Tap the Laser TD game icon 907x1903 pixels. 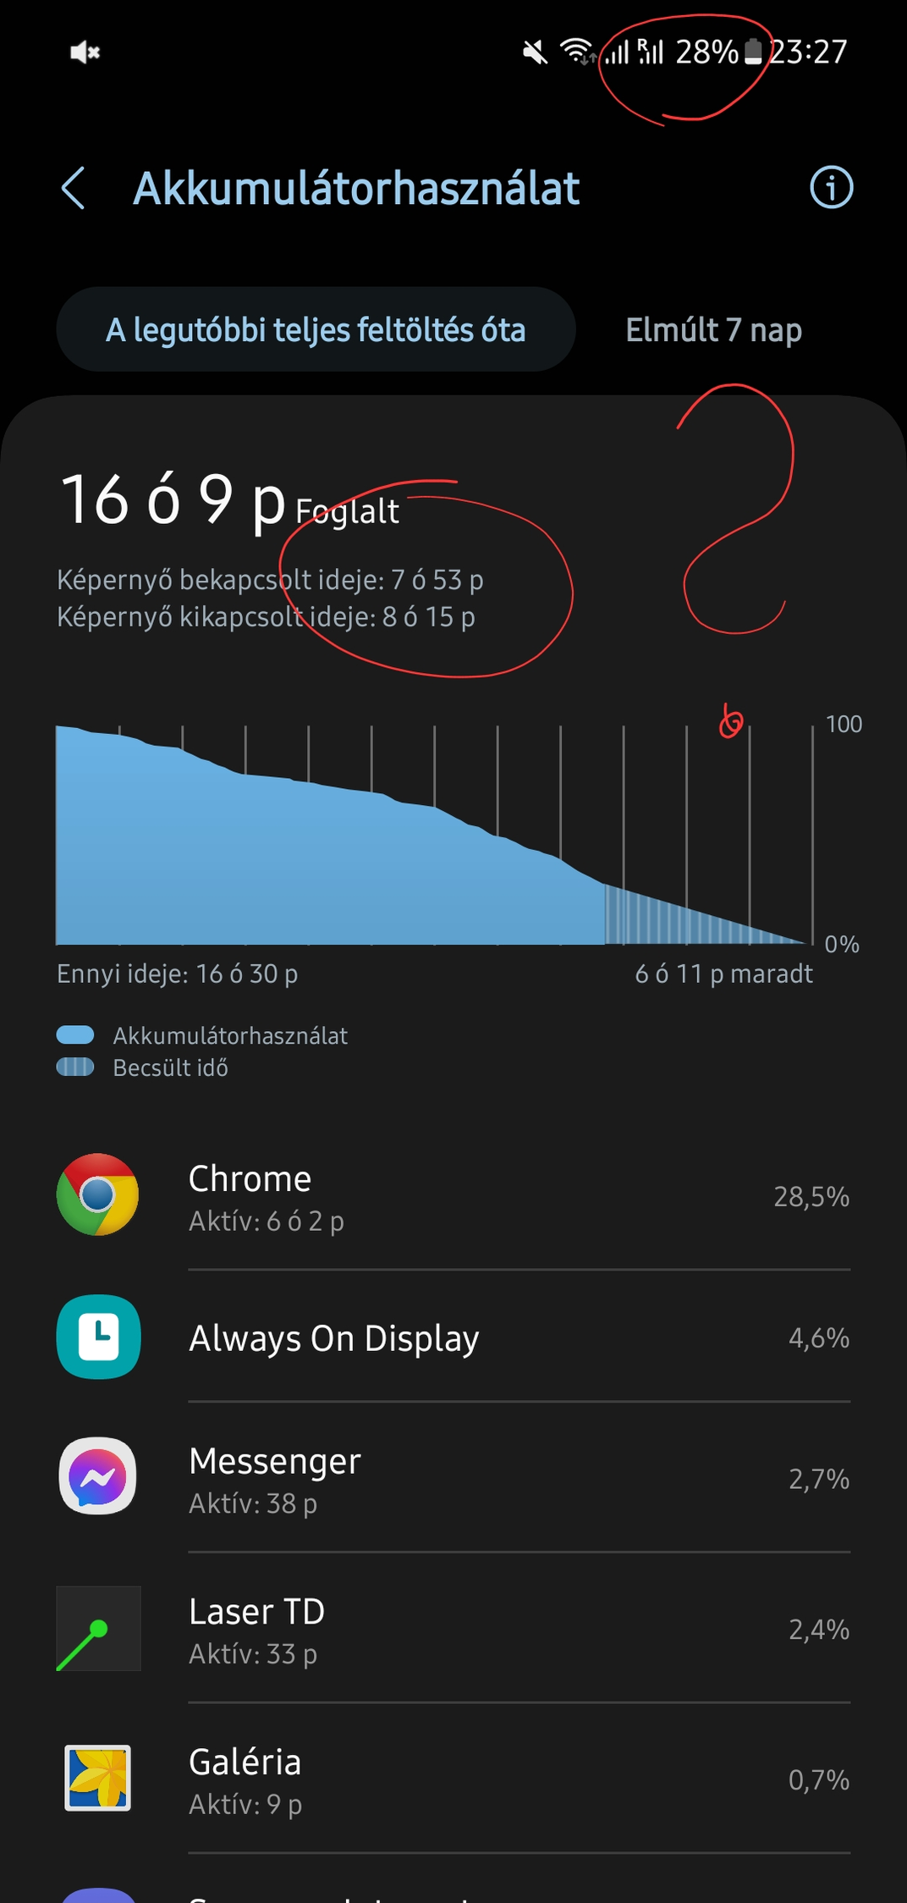pyautogui.click(x=98, y=1628)
